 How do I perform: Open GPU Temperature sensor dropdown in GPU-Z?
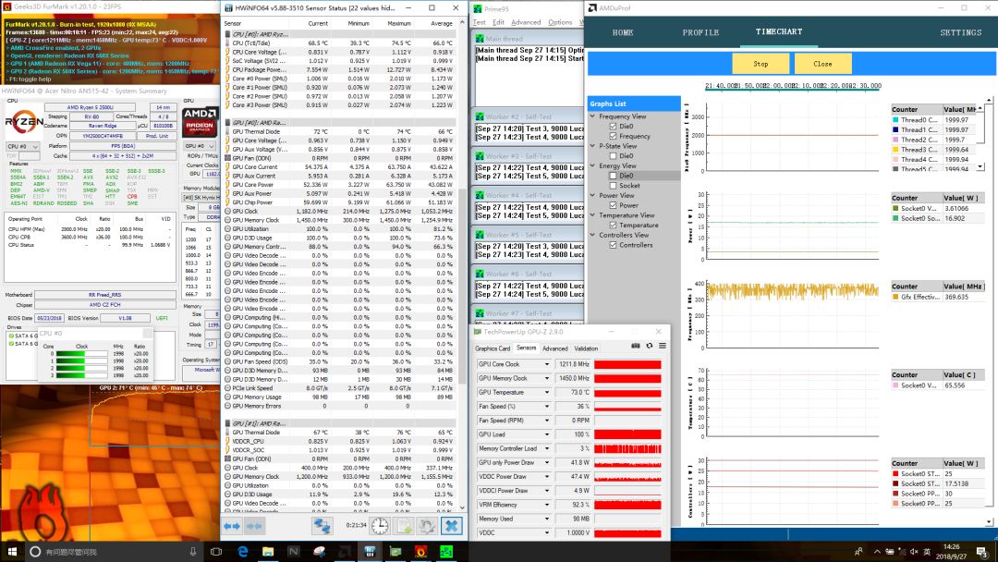(546, 392)
